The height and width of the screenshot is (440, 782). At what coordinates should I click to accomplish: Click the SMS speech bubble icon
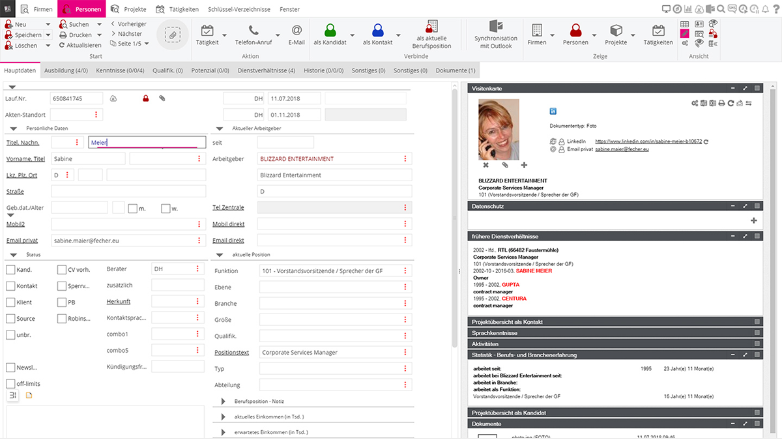point(732,9)
